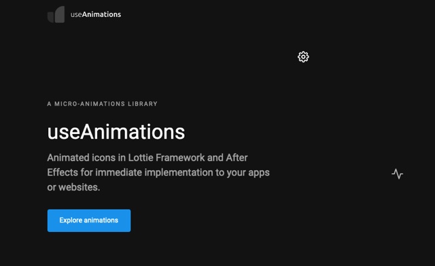This screenshot has width=435, height=266.
Task: Open the Explore animations button
Action: click(x=89, y=220)
